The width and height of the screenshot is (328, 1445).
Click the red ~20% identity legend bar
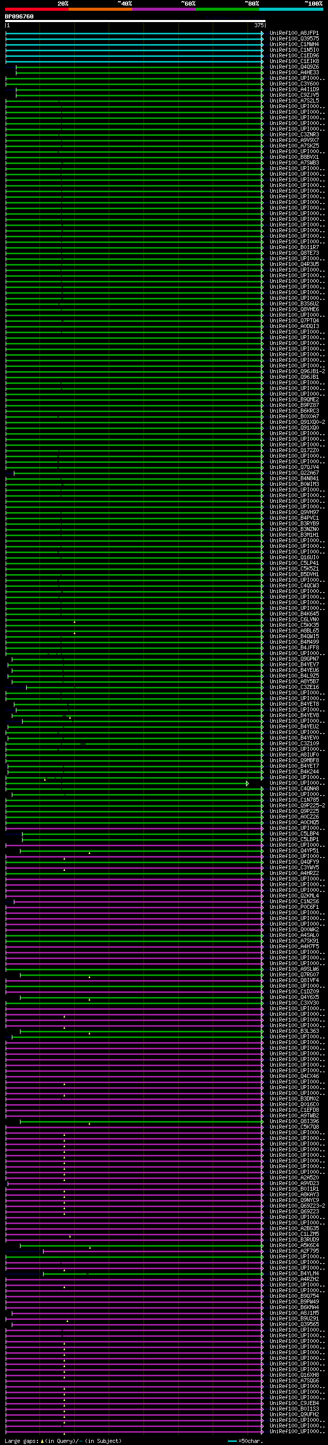click(x=37, y=9)
